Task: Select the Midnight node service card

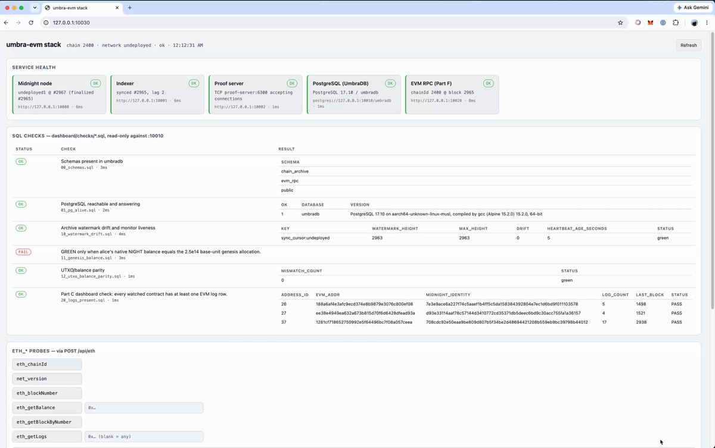Action: pos(59,95)
